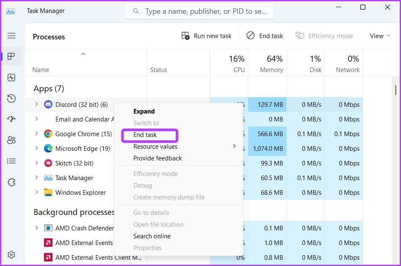
Task: Open the hamburger navigation menu
Action: (x=11, y=36)
